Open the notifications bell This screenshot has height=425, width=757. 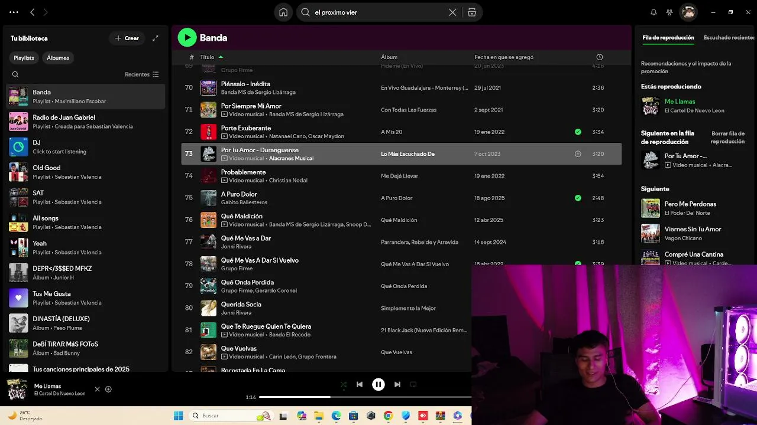(654, 12)
